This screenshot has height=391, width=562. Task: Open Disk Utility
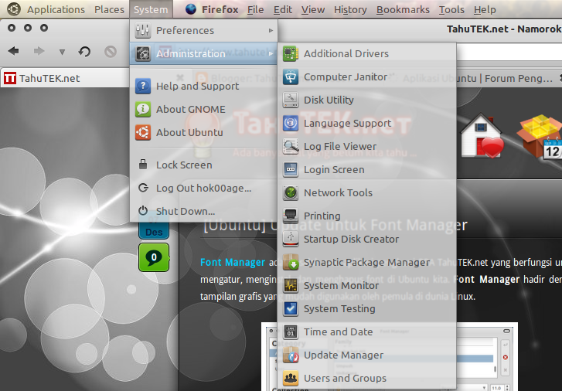(x=329, y=100)
